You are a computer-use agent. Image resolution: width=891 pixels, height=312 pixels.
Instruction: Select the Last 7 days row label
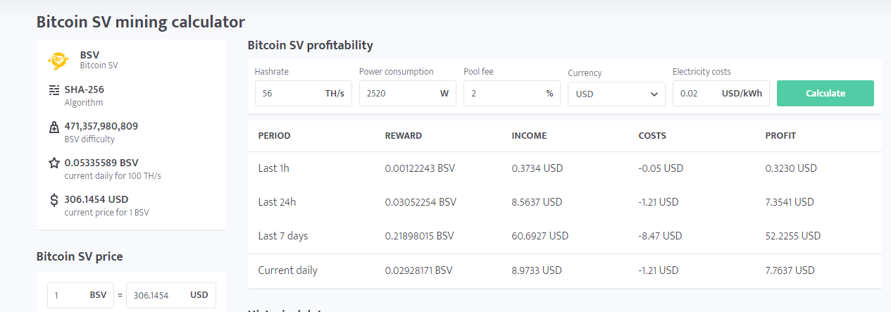click(283, 236)
